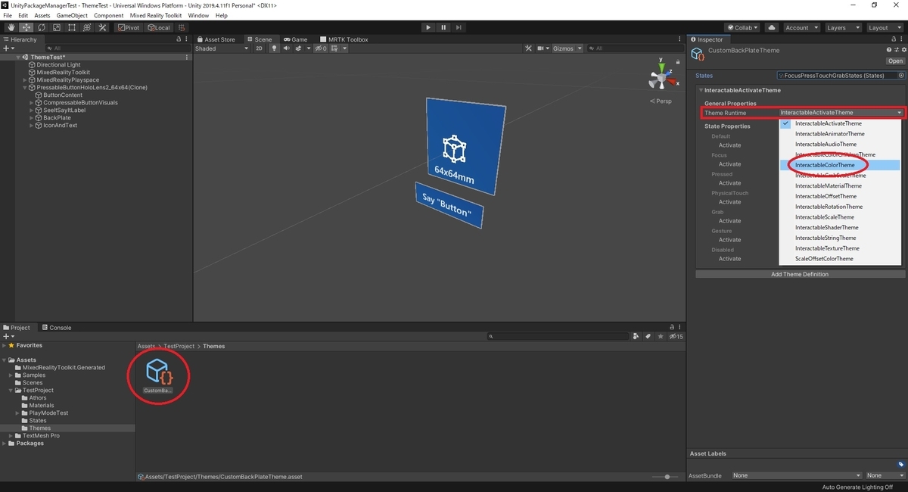Toggle Pivot/Center handle position

(129, 27)
